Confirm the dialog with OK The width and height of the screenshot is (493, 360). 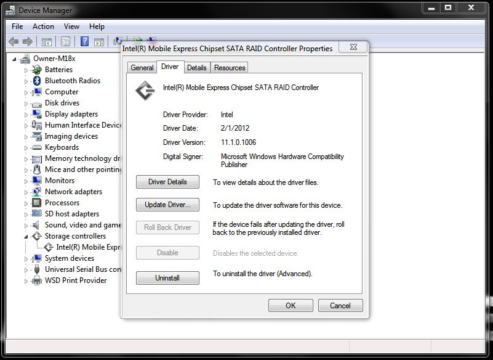click(x=291, y=306)
